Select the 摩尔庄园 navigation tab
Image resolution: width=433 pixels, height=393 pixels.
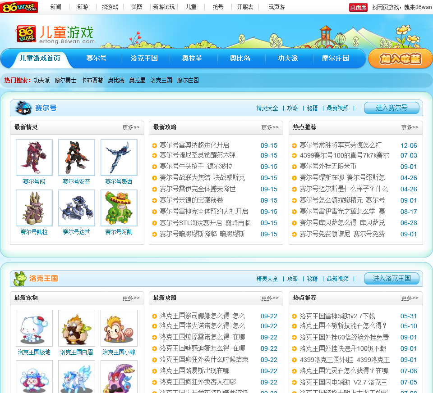pyautogui.click(x=335, y=58)
